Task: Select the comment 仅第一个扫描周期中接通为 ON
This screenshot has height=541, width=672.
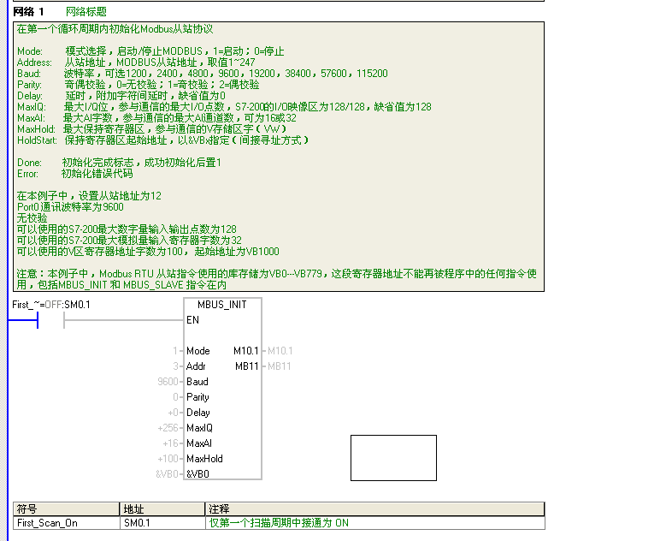Action: pos(279,523)
